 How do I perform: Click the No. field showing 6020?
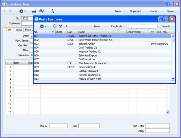click(27, 18)
